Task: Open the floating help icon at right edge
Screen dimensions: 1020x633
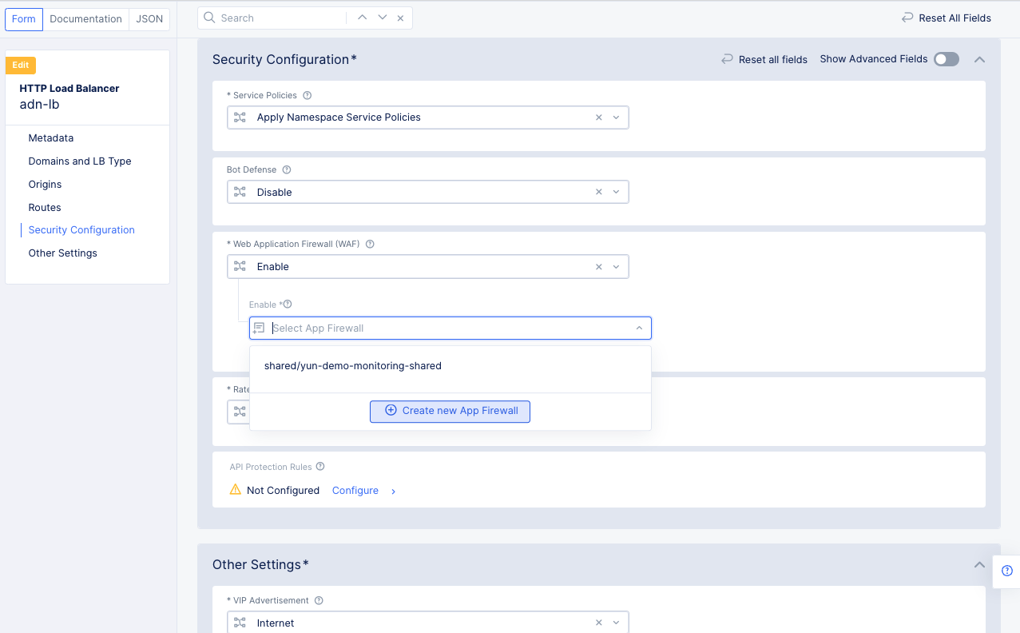Action: pyautogui.click(x=1008, y=571)
